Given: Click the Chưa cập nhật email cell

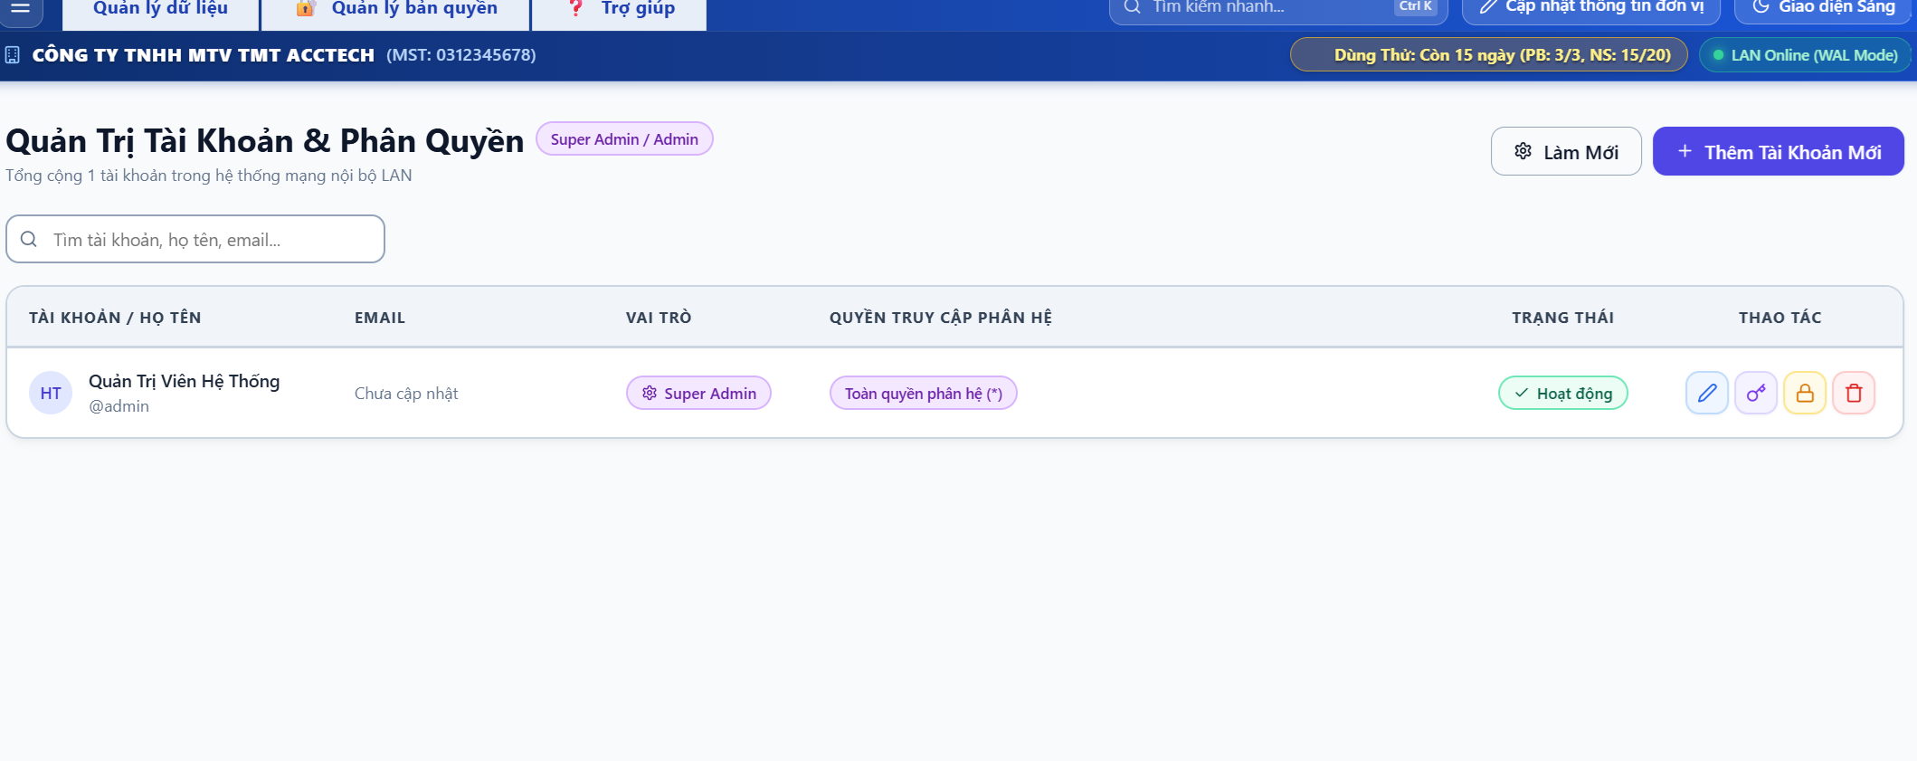Looking at the screenshot, I should point(406,394).
